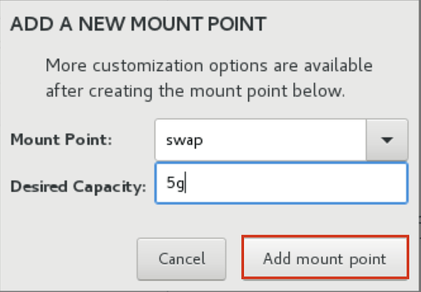421x292 pixels.
Task: Click empty area of Desired Capacity input
Action: click(295, 183)
